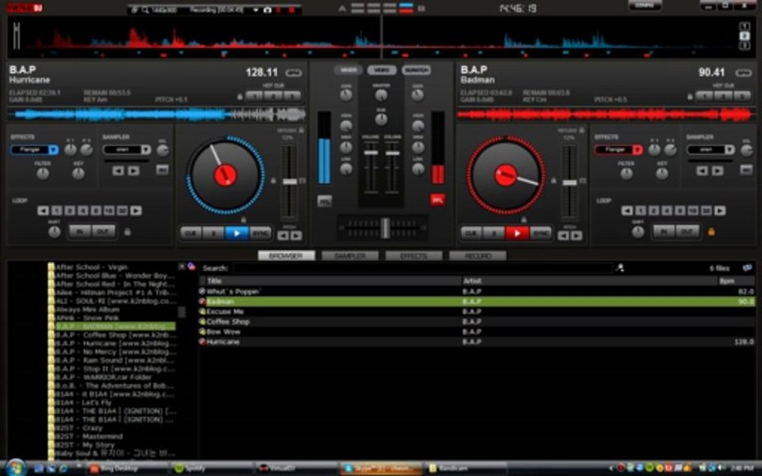Play left sampler with its play arrow
The height and width of the screenshot is (476, 762).
(133, 171)
